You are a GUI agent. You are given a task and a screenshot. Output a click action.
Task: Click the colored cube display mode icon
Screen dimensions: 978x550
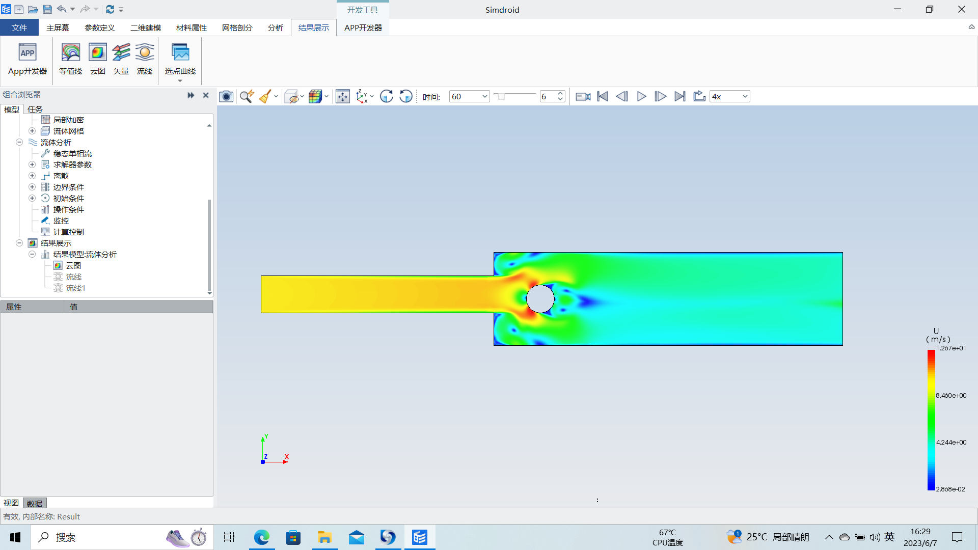point(315,96)
